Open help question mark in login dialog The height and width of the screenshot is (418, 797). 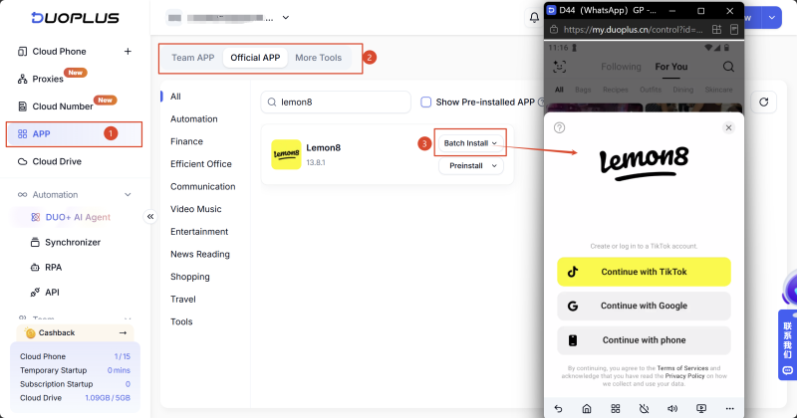(x=559, y=127)
